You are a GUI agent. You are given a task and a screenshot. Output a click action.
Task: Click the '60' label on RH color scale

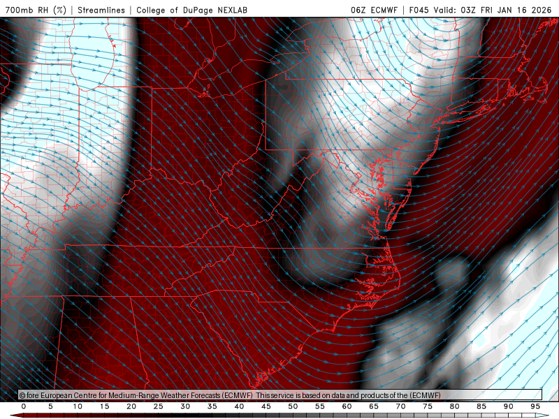click(x=347, y=406)
